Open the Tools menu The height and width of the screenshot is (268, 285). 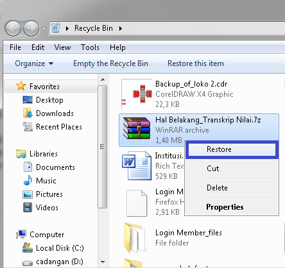point(90,47)
